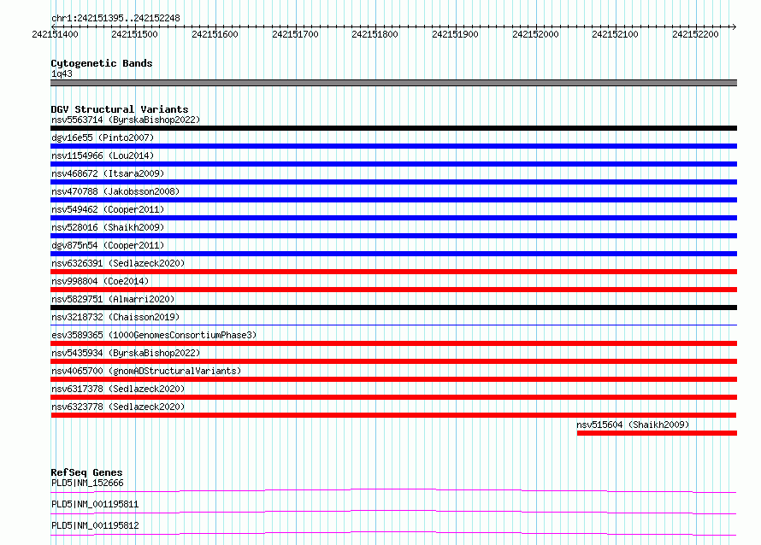Click ruler position 242152100

(x=615, y=34)
